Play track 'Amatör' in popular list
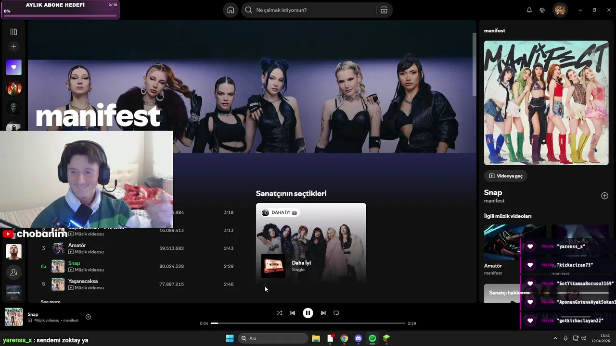Image resolution: width=616 pixels, height=346 pixels. 77,245
